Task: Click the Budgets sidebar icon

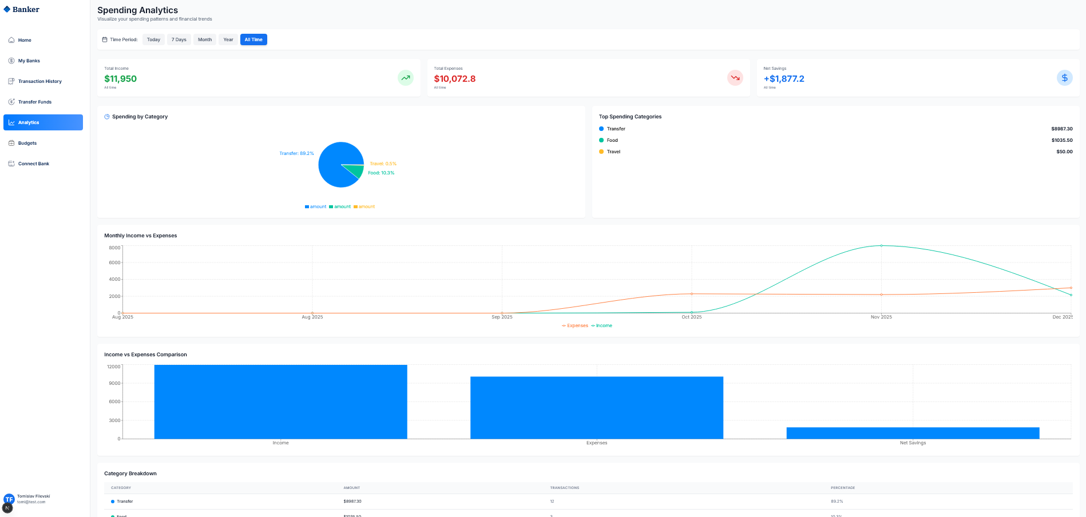Action: (x=11, y=143)
